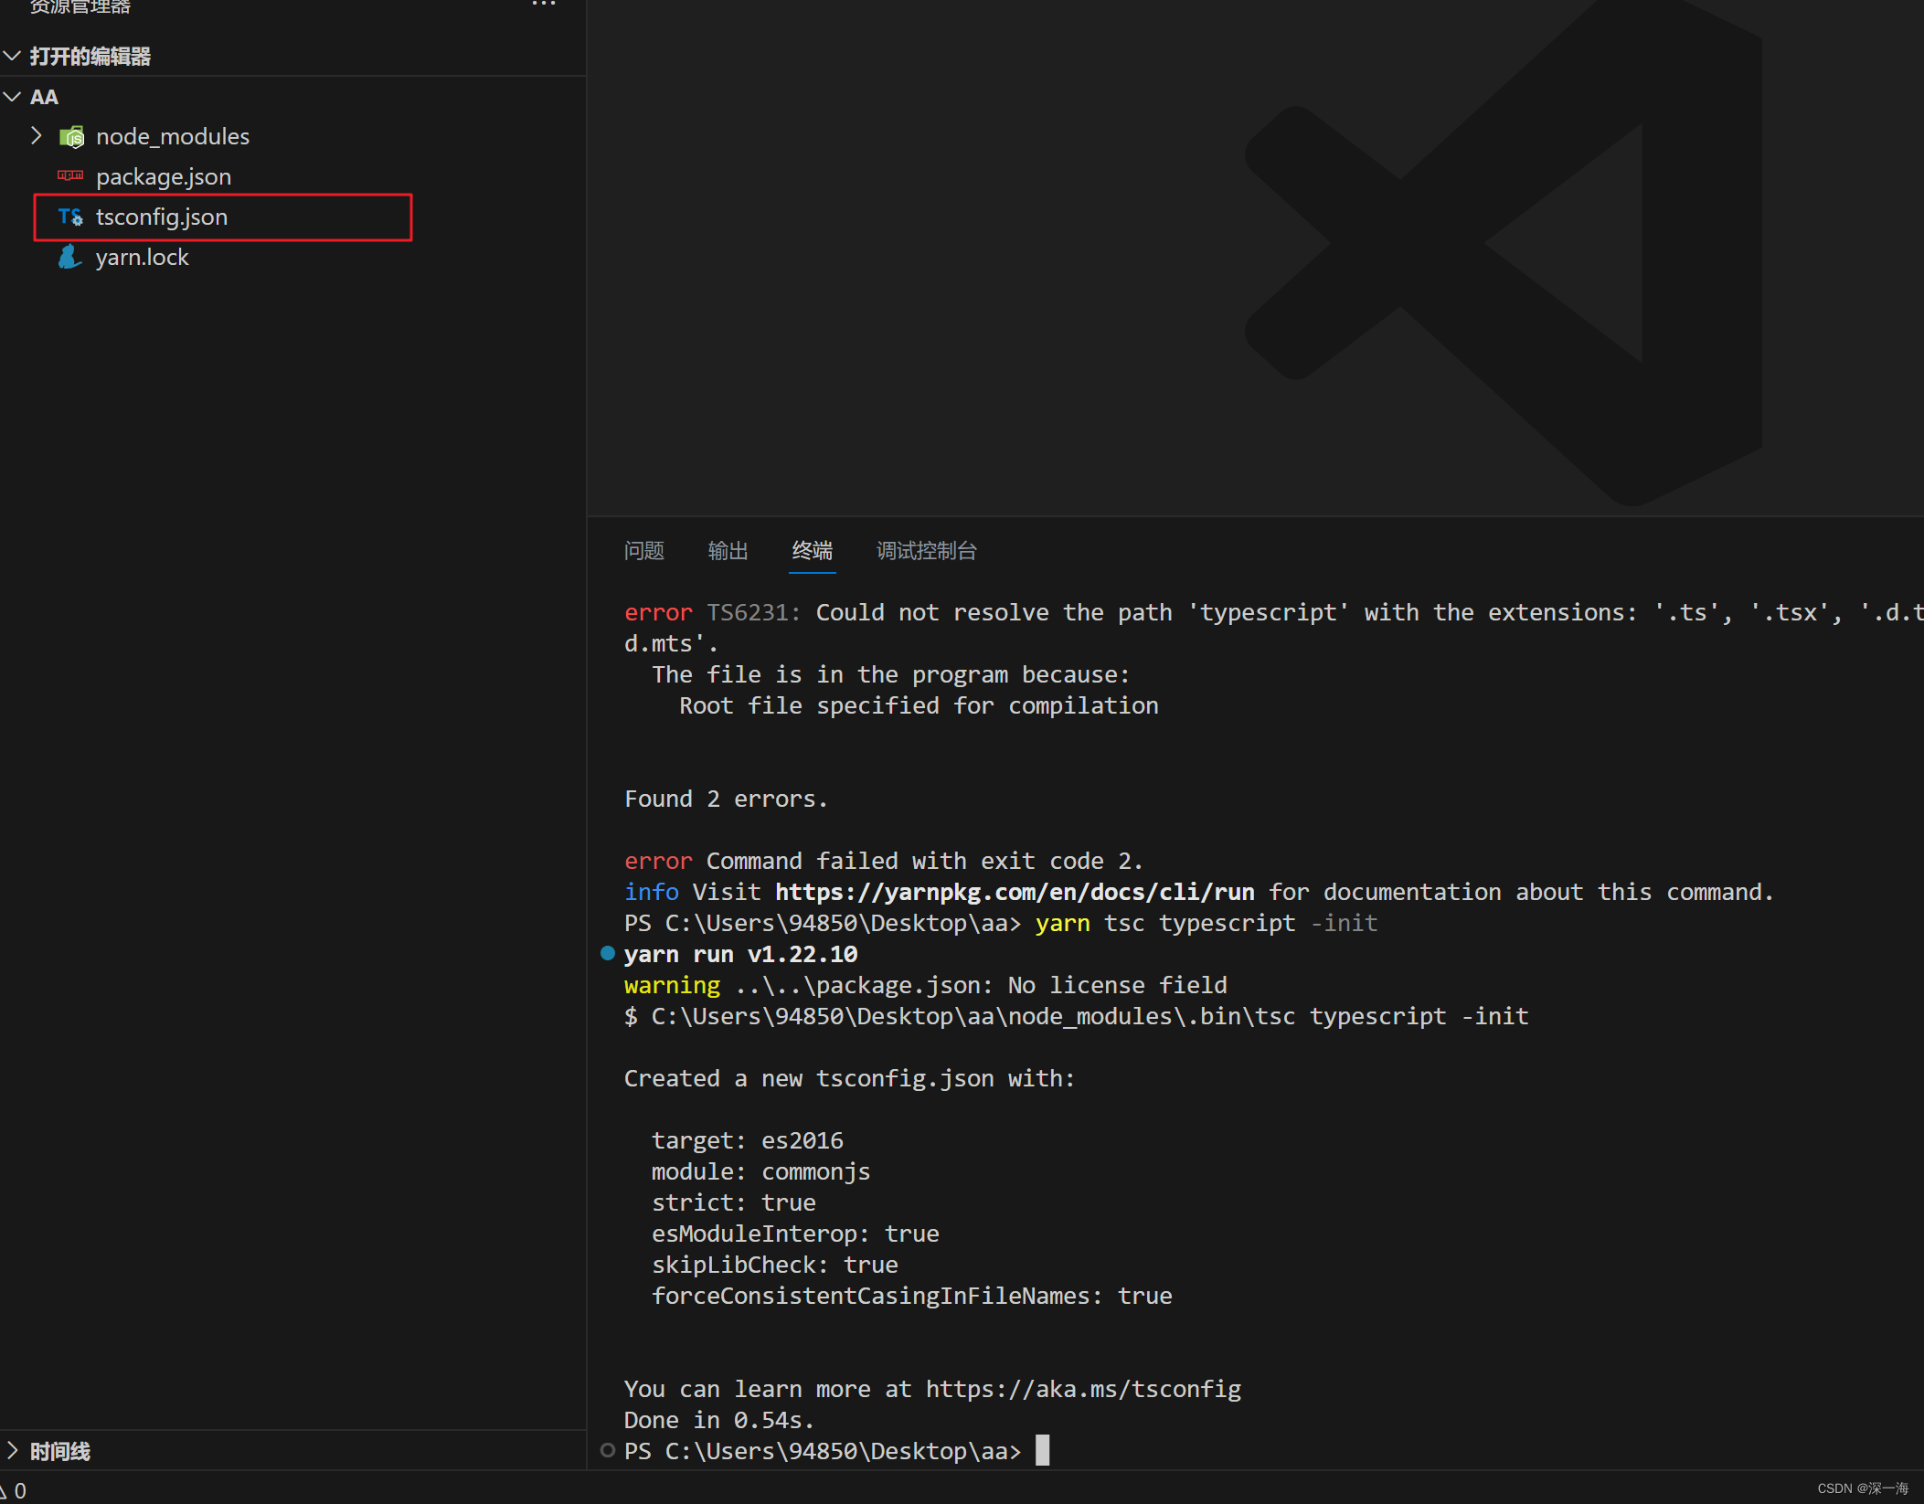Screen dimensions: 1924x1504
Task: Click the tsconfig.json TS file icon
Action: tap(70, 217)
